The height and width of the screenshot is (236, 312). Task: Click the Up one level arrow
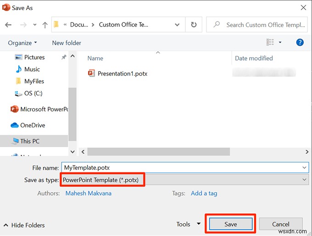tap(45, 25)
